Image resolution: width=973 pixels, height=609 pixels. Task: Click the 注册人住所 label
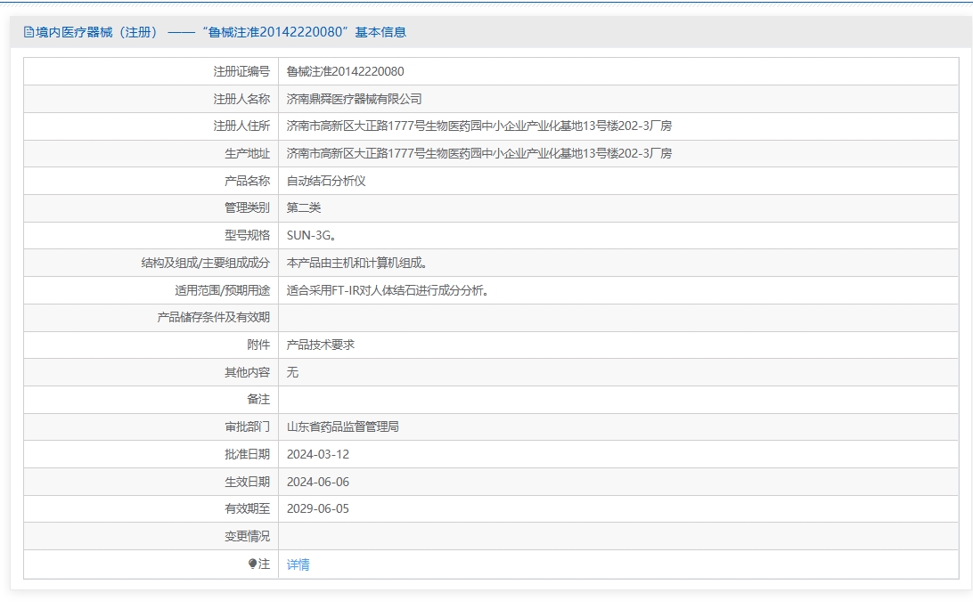(241, 126)
